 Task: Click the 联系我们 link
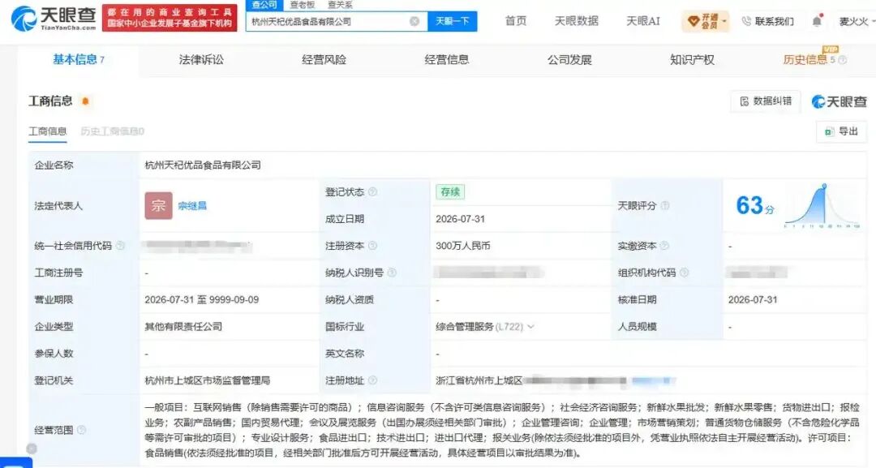tap(774, 21)
